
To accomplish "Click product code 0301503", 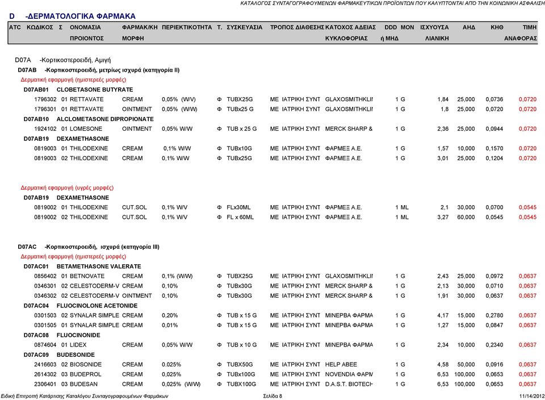I will click(45, 315).
